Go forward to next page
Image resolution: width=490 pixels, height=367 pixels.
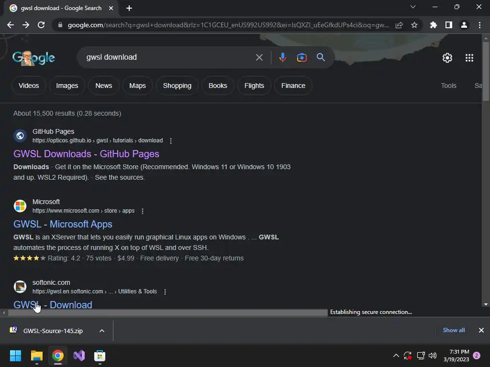point(26,25)
